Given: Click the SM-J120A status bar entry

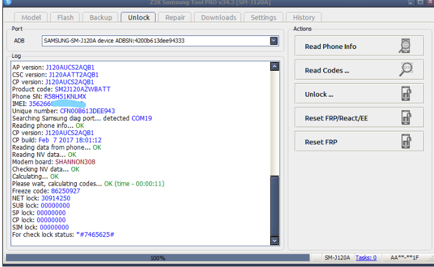Looking at the screenshot, I should tap(337, 258).
